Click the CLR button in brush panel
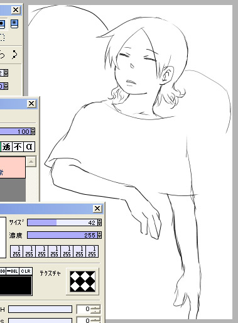Viewport: 238px width, 323px height. pyautogui.click(x=26, y=271)
